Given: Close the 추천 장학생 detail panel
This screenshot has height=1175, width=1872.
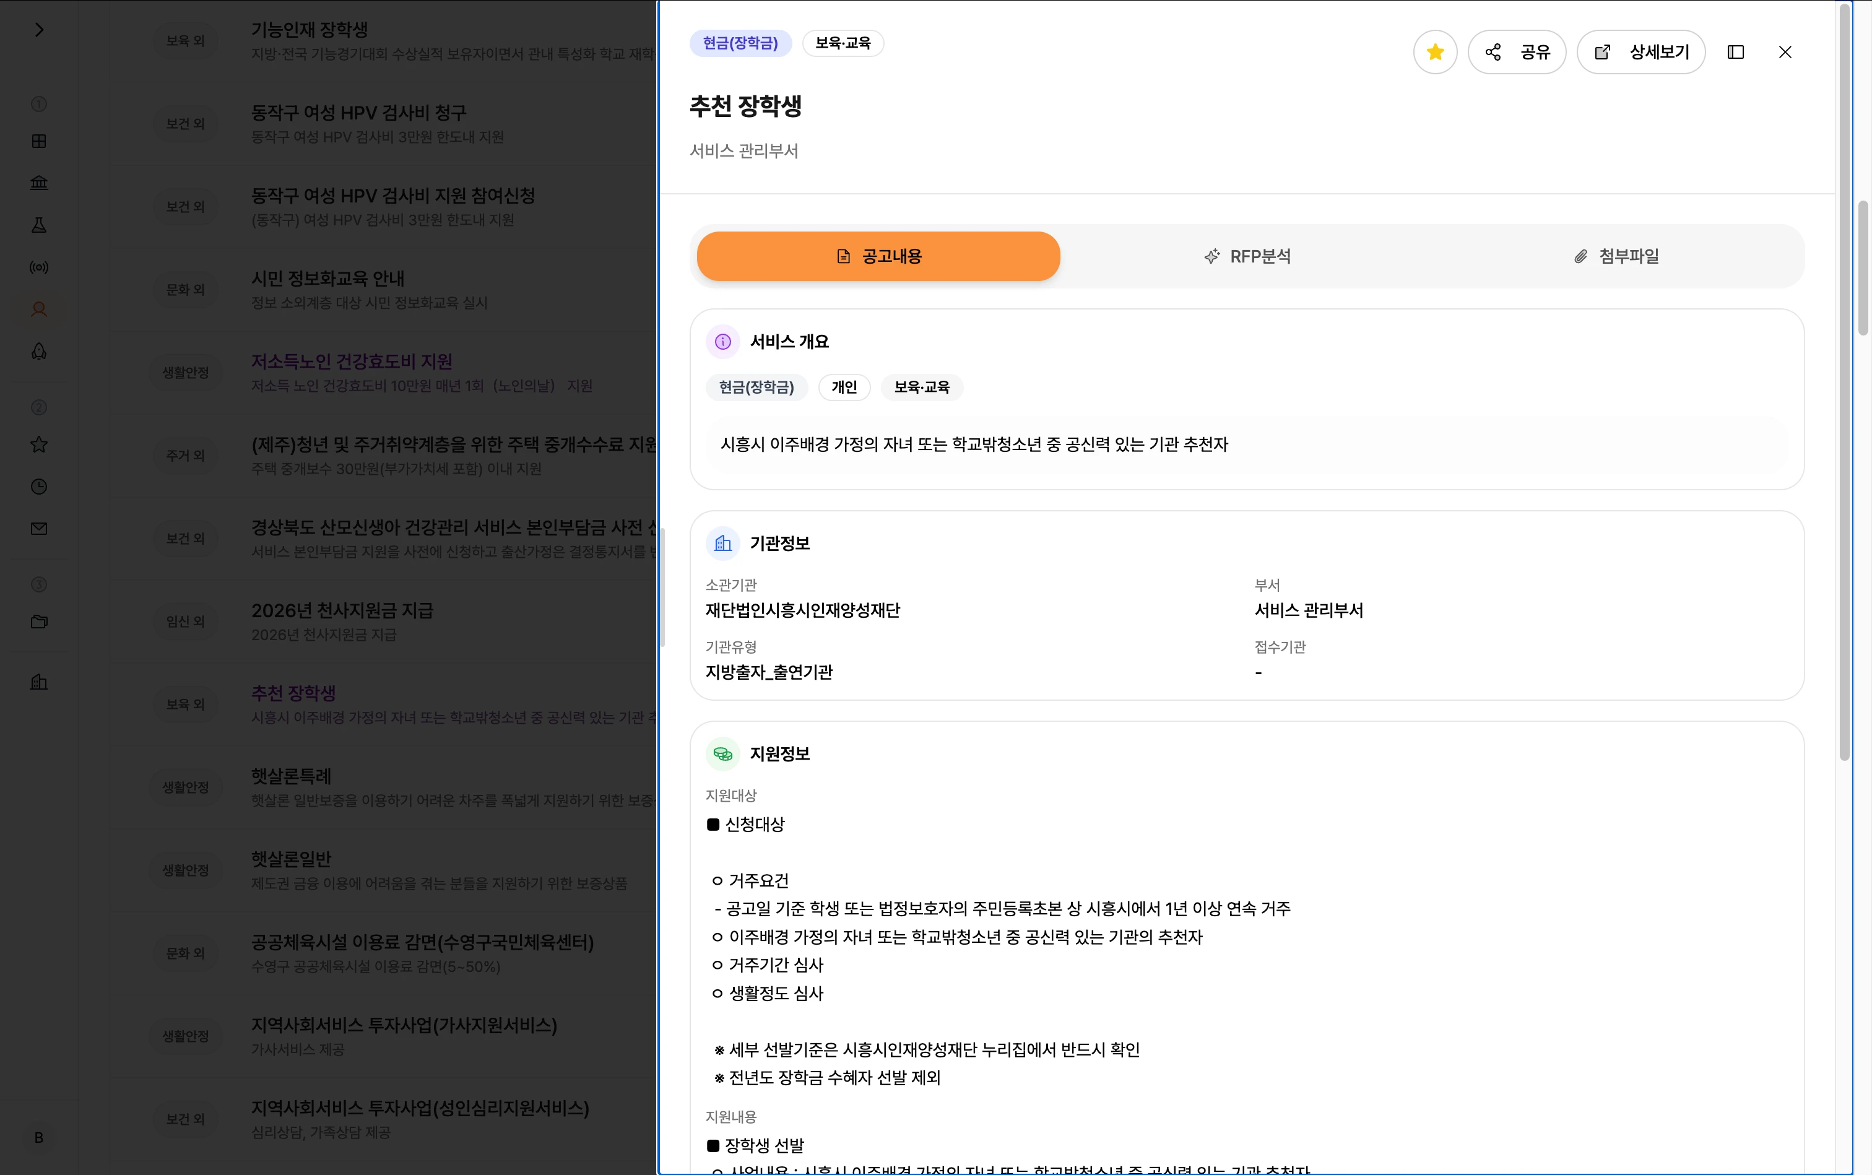Looking at the screenshot, I should point(1785,52).
